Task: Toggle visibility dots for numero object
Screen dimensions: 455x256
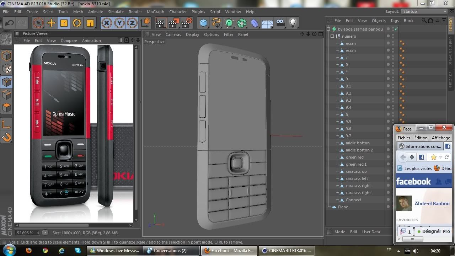Action: (x=393, y=36)
